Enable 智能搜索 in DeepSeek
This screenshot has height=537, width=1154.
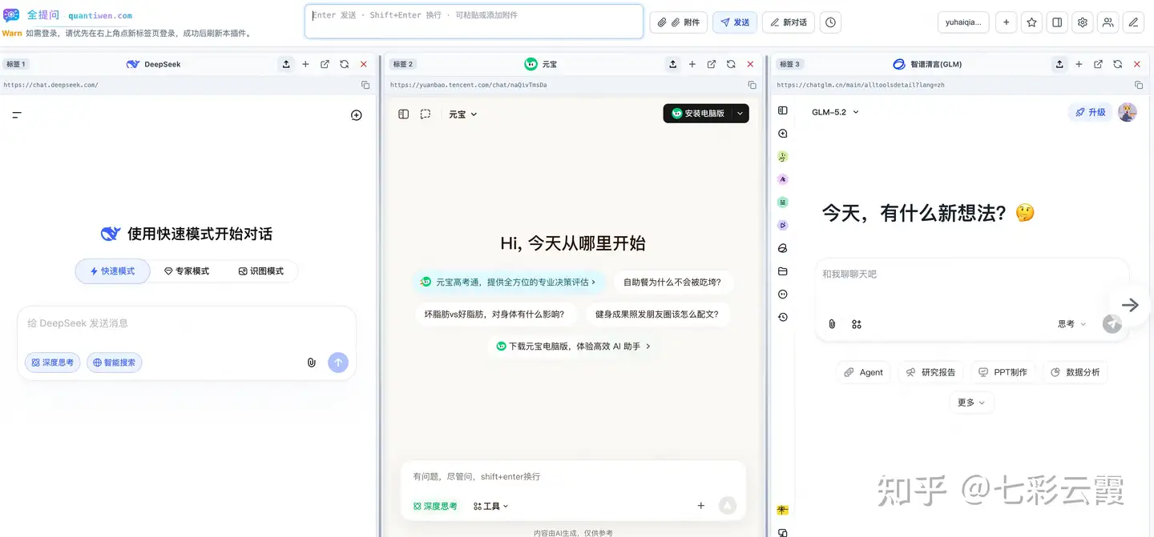[x=115, y=363]
